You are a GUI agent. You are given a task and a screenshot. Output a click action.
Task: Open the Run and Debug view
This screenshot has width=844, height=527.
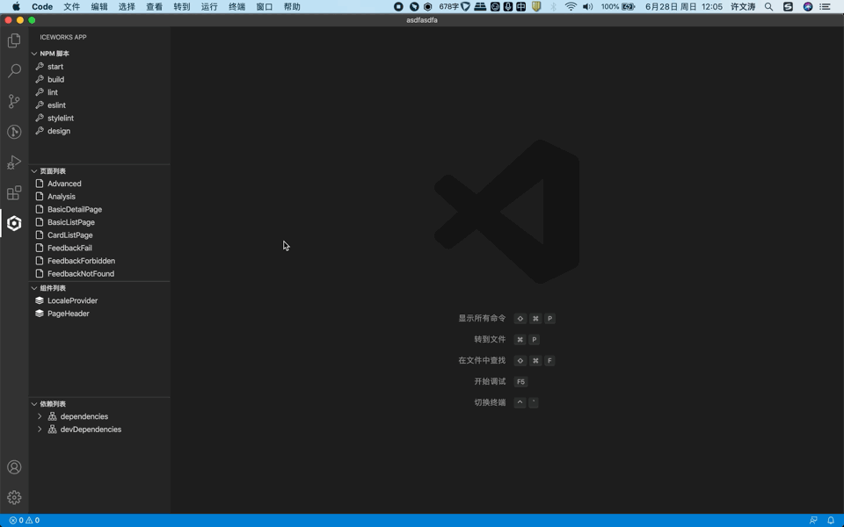(x=15, y=162)
